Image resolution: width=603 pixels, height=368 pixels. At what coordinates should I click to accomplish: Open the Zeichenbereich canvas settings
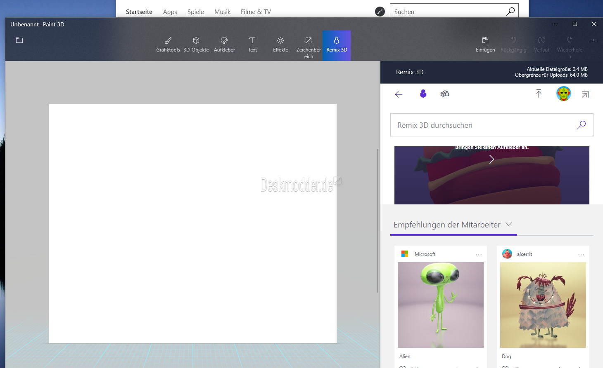click(x=309, y=47)
